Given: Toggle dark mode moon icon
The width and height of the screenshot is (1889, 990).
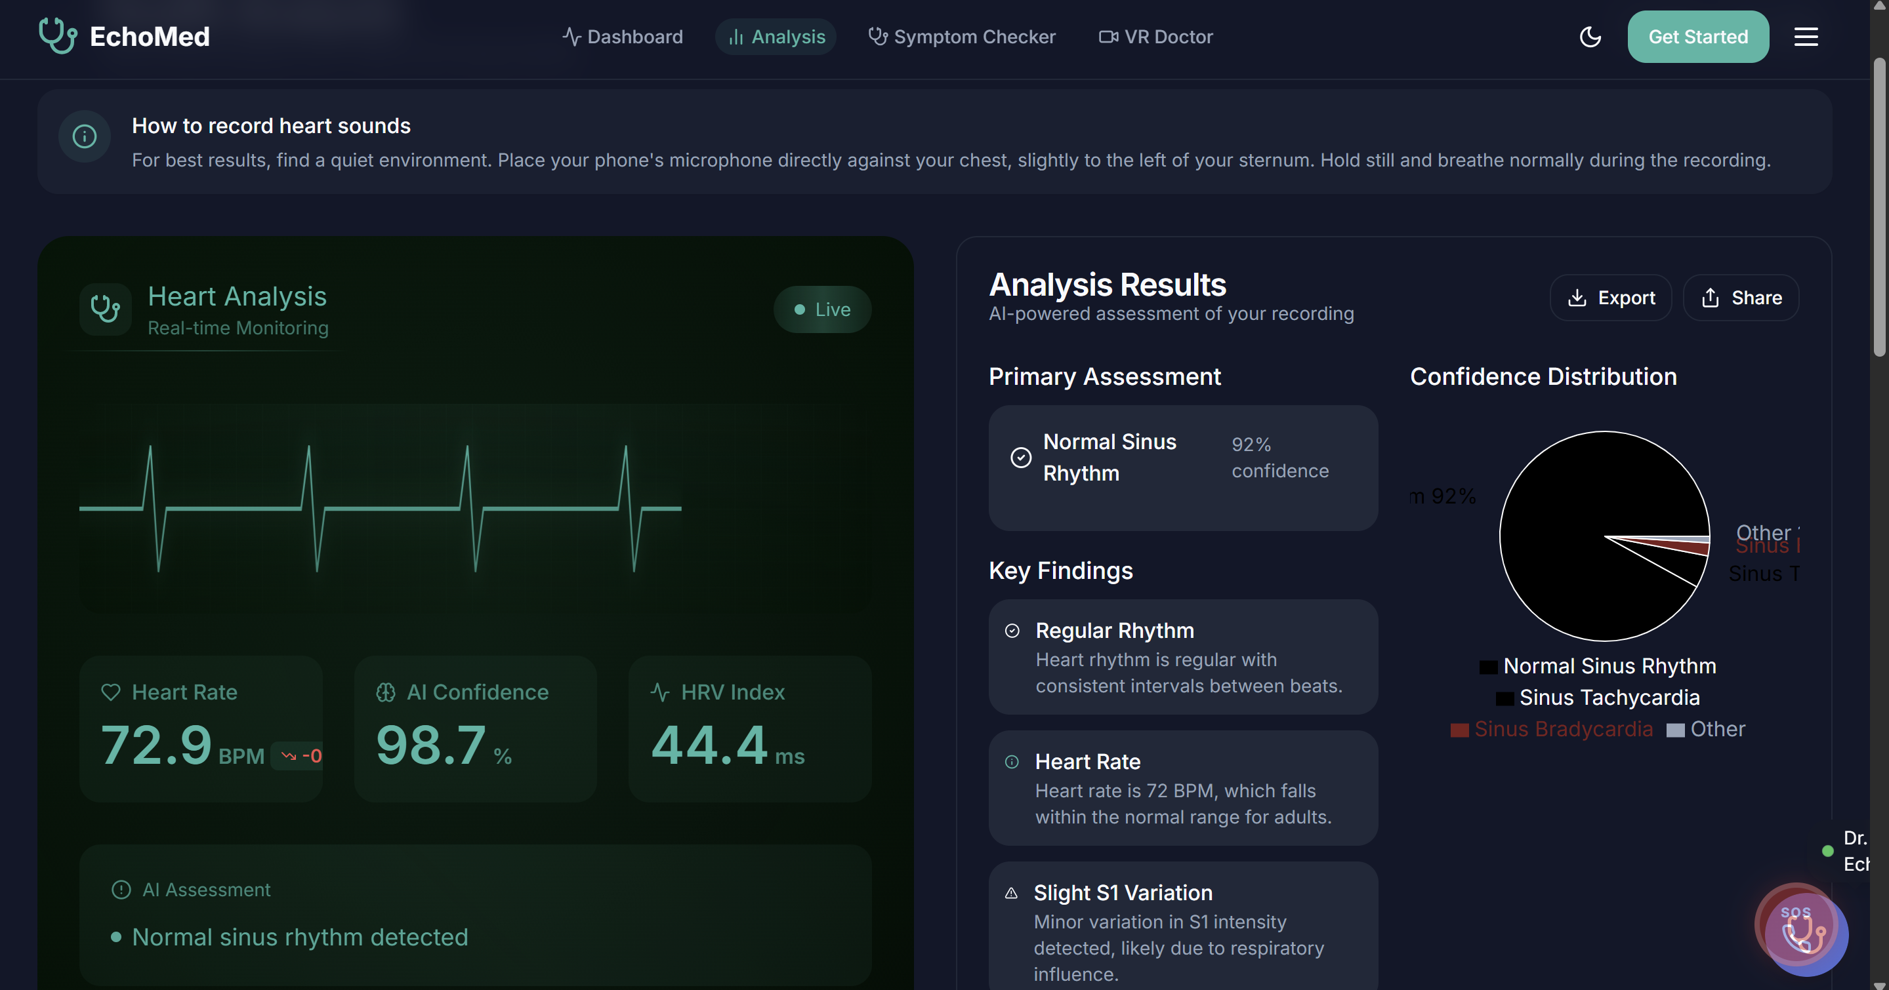Looking at the screenshot, I should (x=1590, y=37).
